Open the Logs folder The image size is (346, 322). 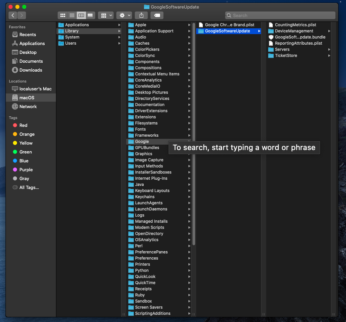click(x=159, y=215)
